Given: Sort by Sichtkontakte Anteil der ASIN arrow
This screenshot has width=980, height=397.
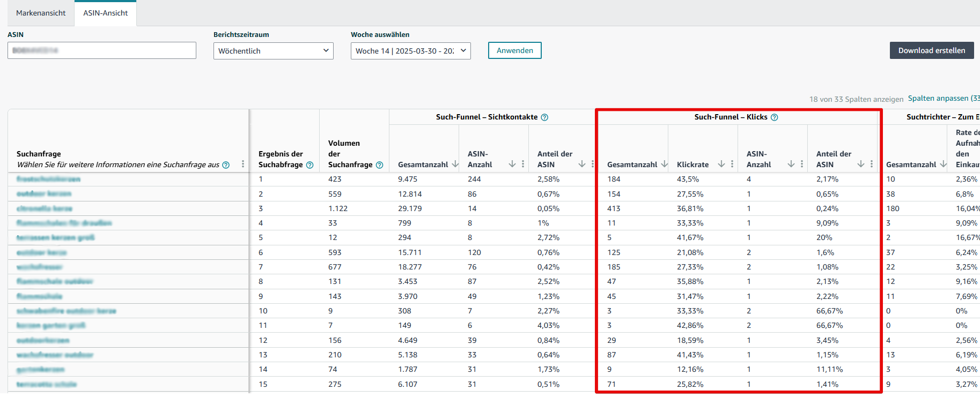Looking at the screenshot, I should coord(582,164).
